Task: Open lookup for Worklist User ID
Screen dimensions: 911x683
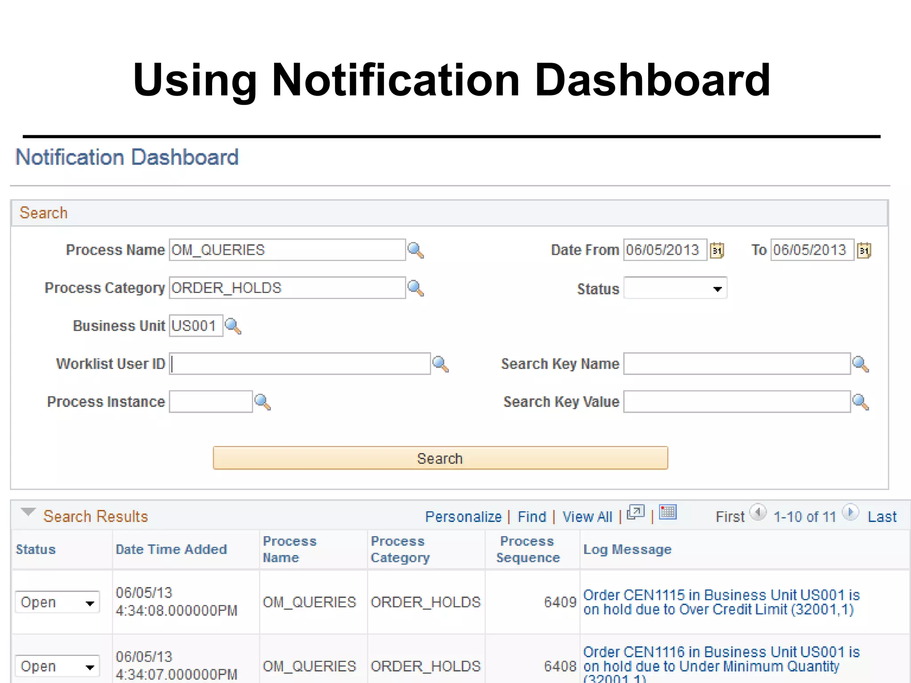Action: (x=440, y=364)
